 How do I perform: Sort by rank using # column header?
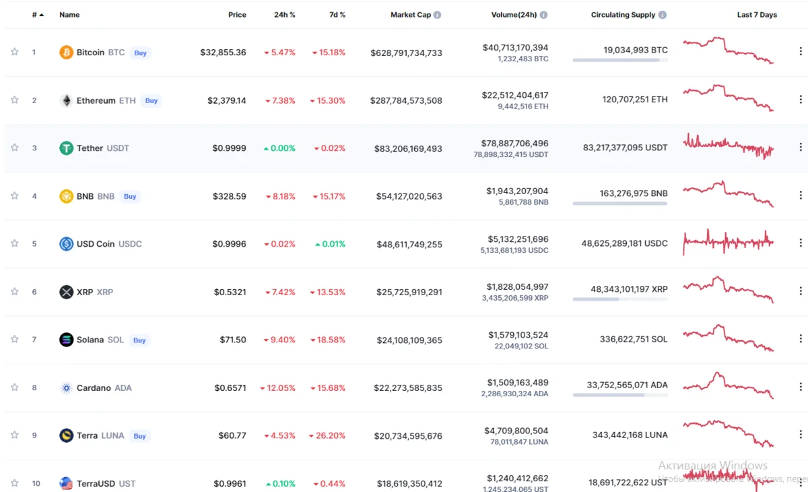coord(38,15)
